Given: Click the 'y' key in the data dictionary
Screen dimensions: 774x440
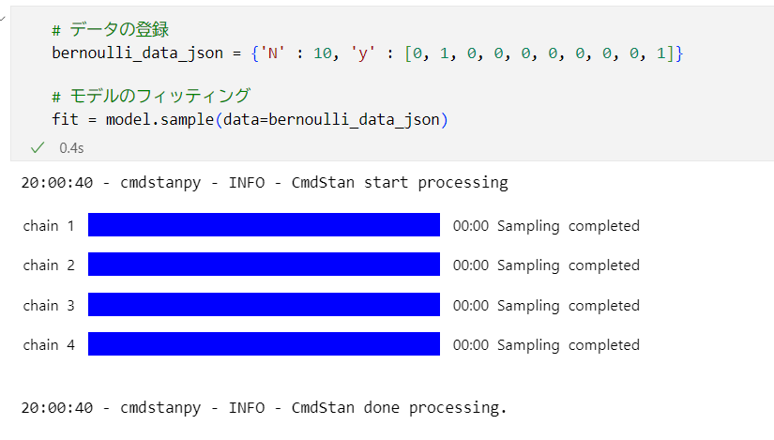Looking at the screenshot, I should [363, 53].
